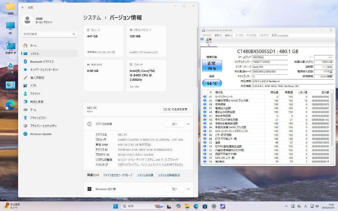
Task: Collapse the デバイスの仕様 section
Action: pyautogui.click(x=188, y=124)
